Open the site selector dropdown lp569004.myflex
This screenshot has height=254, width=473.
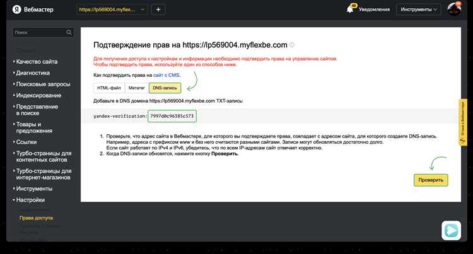pyautogui.click(x=112, y=9)
